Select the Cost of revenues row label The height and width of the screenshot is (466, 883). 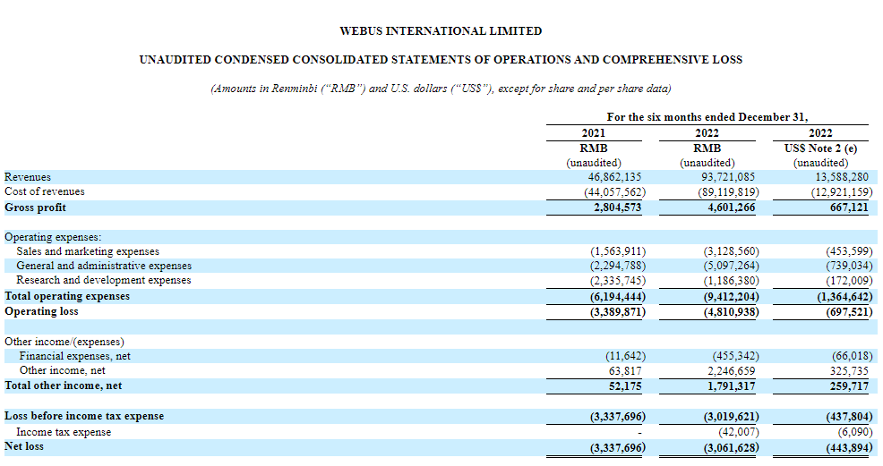45,191
